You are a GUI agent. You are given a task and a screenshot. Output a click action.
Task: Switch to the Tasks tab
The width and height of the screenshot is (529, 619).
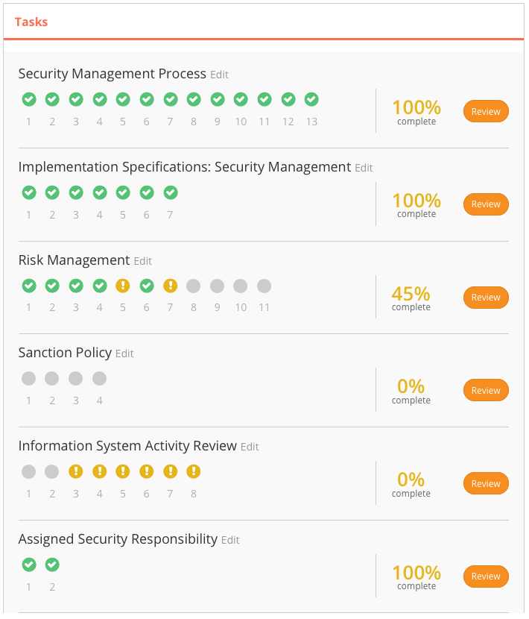(x=31, y=22)
